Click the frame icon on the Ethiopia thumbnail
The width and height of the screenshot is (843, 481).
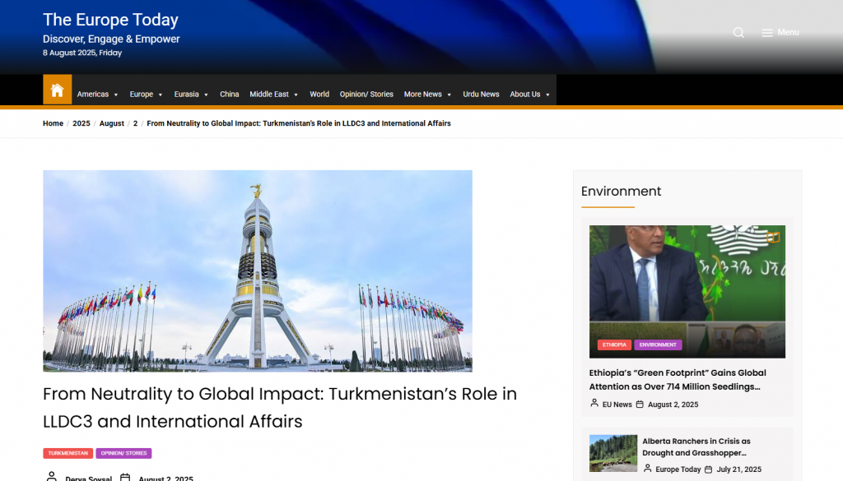[774, 237]
